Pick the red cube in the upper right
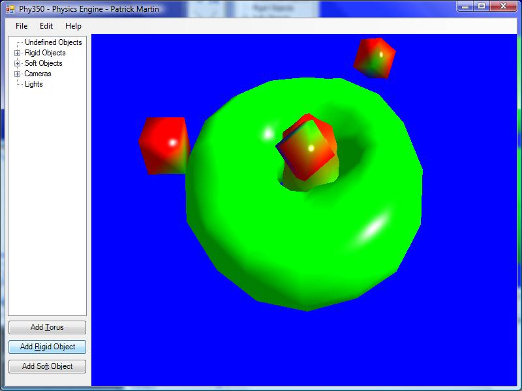522x391 pixels. pos(375,57)
